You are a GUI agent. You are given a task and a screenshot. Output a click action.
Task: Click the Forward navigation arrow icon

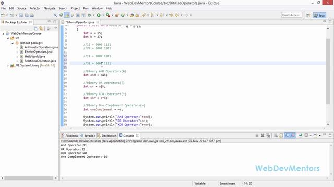[x=186, y=15]
